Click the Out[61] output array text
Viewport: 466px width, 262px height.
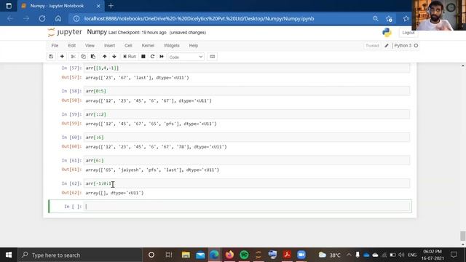pos(152,170)
